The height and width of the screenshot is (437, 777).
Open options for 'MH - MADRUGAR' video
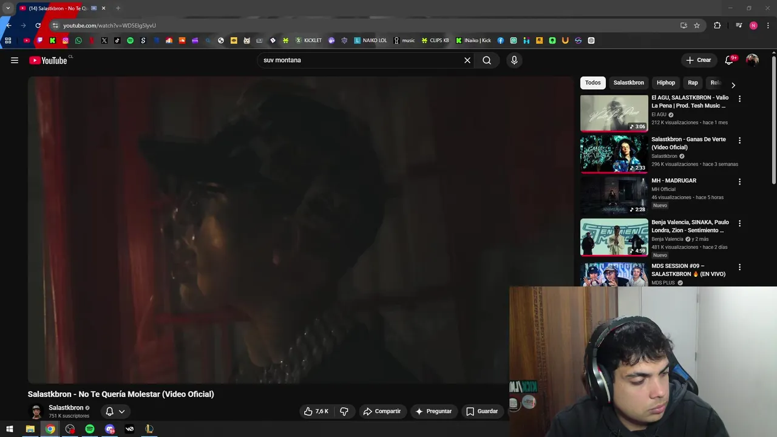click(x=739, y=181)
